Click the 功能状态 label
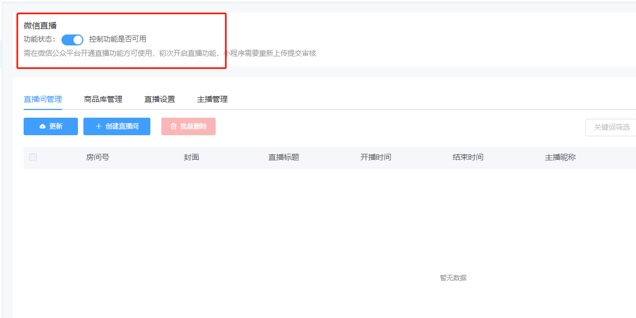 pyautogui.click(x=40, y=39)
